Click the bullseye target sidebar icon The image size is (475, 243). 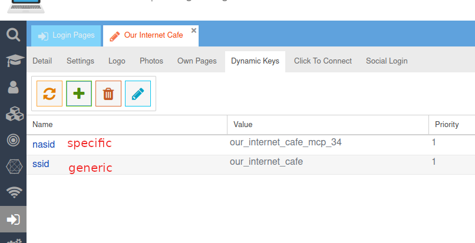click(13, 140)
